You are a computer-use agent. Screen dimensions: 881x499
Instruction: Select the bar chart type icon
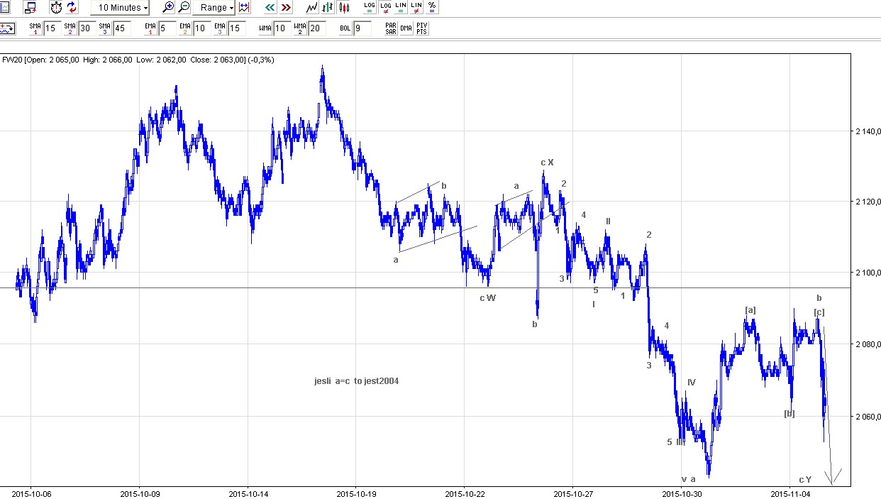pos(328,8)
